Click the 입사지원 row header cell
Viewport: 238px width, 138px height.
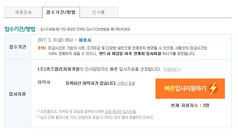click(18, 93)
